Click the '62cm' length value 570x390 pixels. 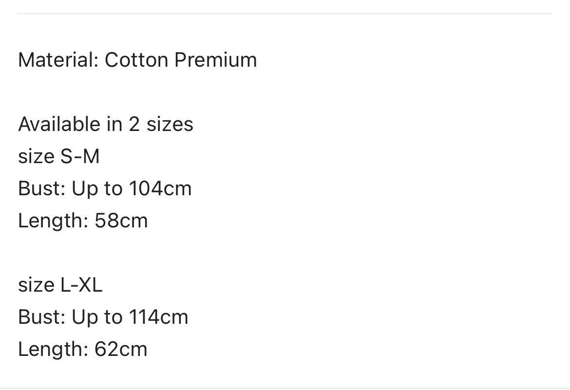(x=121, y=349)
